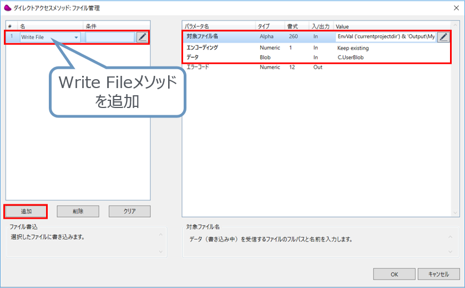The width and height of the screenshot is (465, 288).
Task: Click the 条件 input field in row 1
Action: click(x=109, y=37)
